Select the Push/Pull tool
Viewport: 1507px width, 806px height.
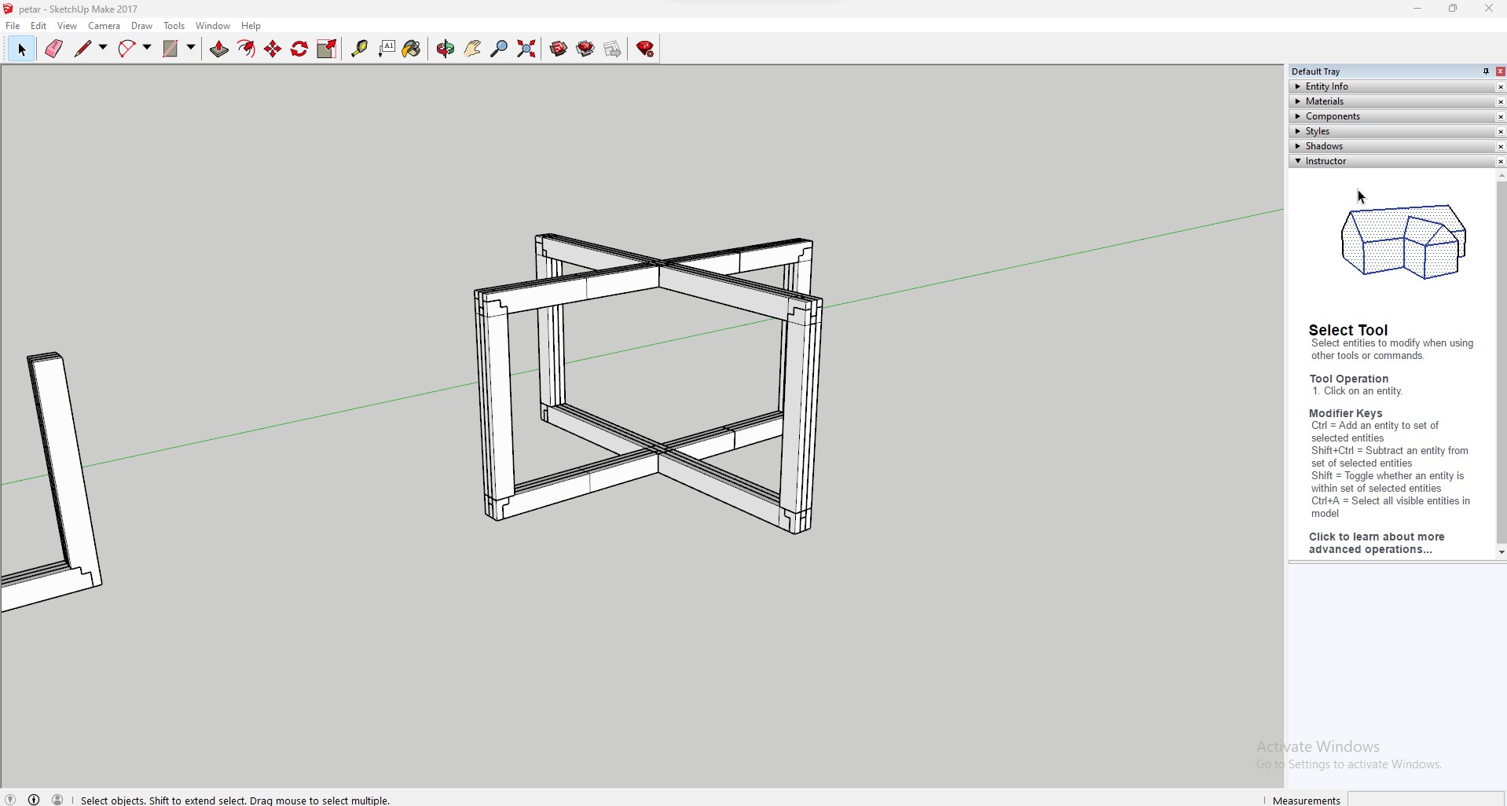[x=219, y=49]
